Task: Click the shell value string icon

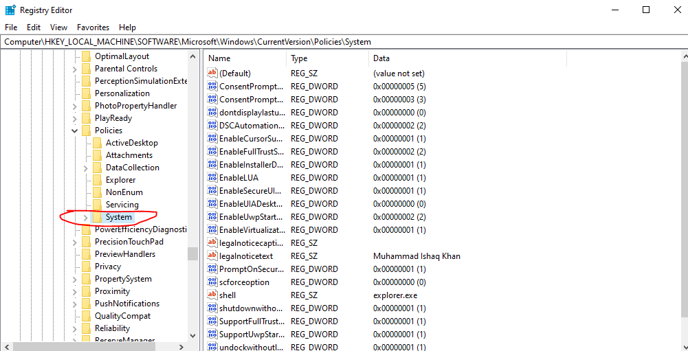Action: (212, 295)
